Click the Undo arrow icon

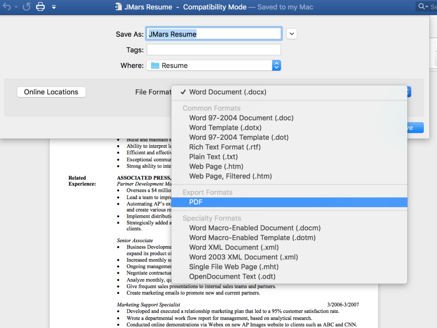pyautogui.click(x=7, y=6)
